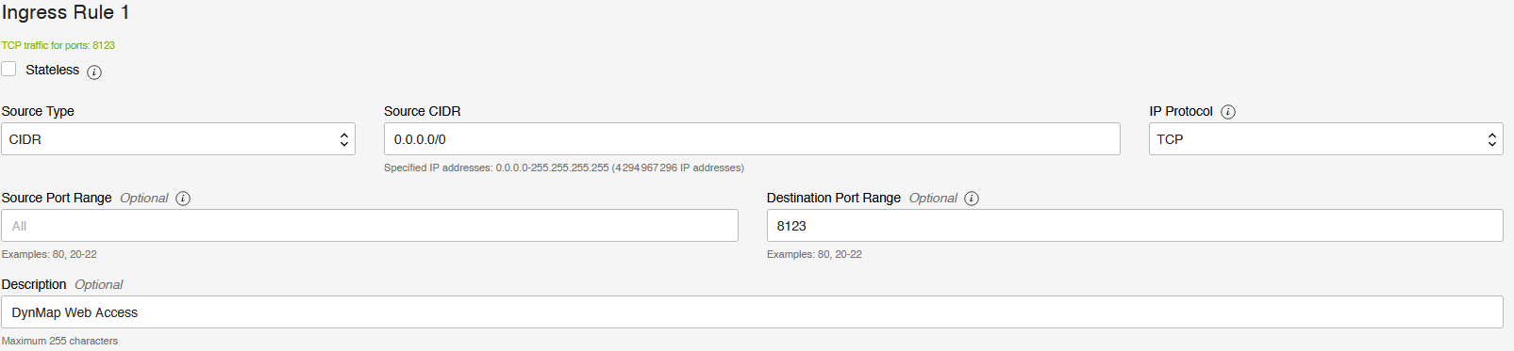Click the Source Port Range input field

point(370,226)
